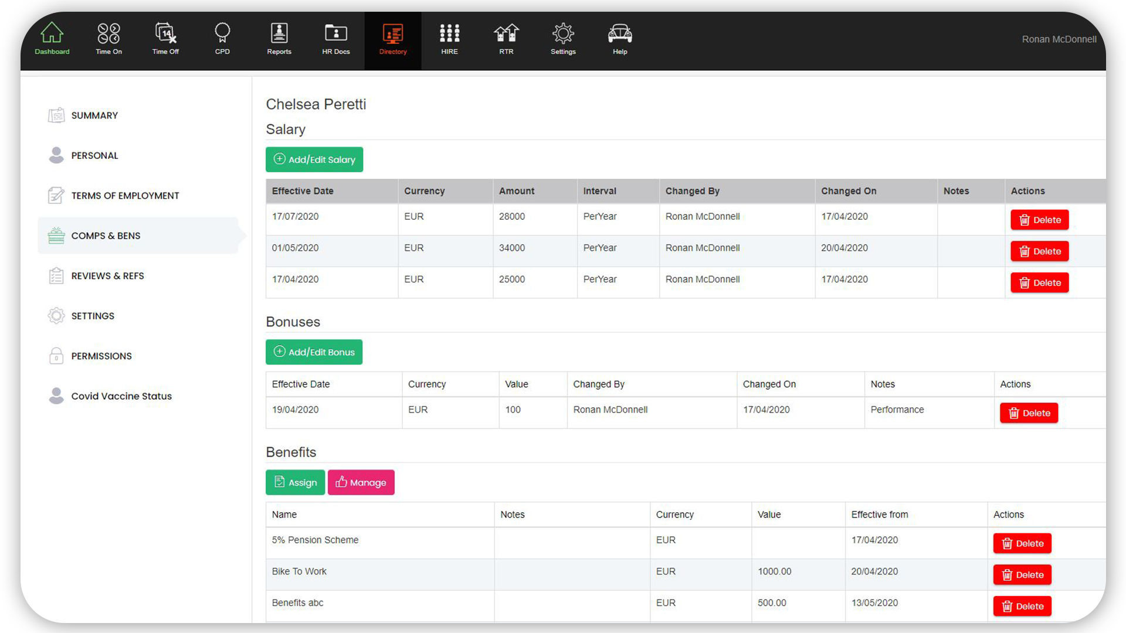Click the benefits Name column header
The image size is (1126, 633).
pos(284,515)
